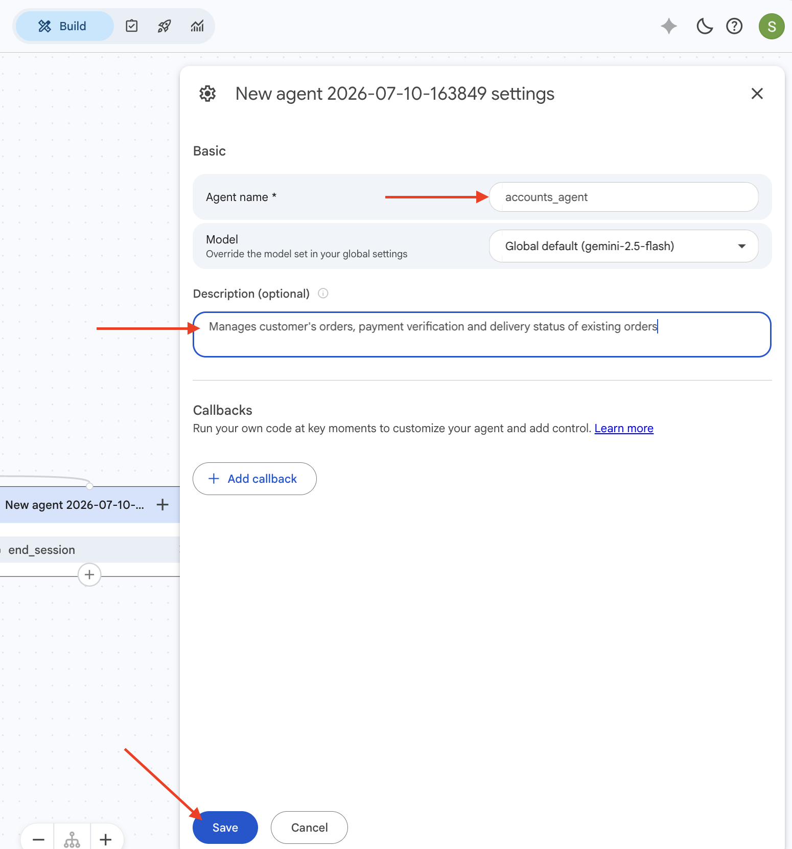
Task: Click the Add callback button
Action: pyautogui.click(x=254, y=479)
